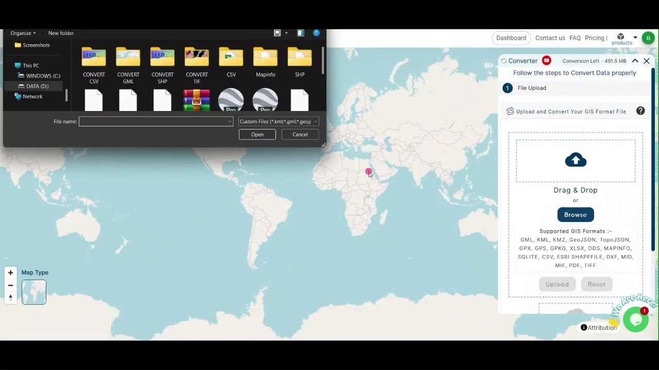Click the navigation pane scrollbar
This screenshot has width=659, height=370.
(x=66, y=95)
